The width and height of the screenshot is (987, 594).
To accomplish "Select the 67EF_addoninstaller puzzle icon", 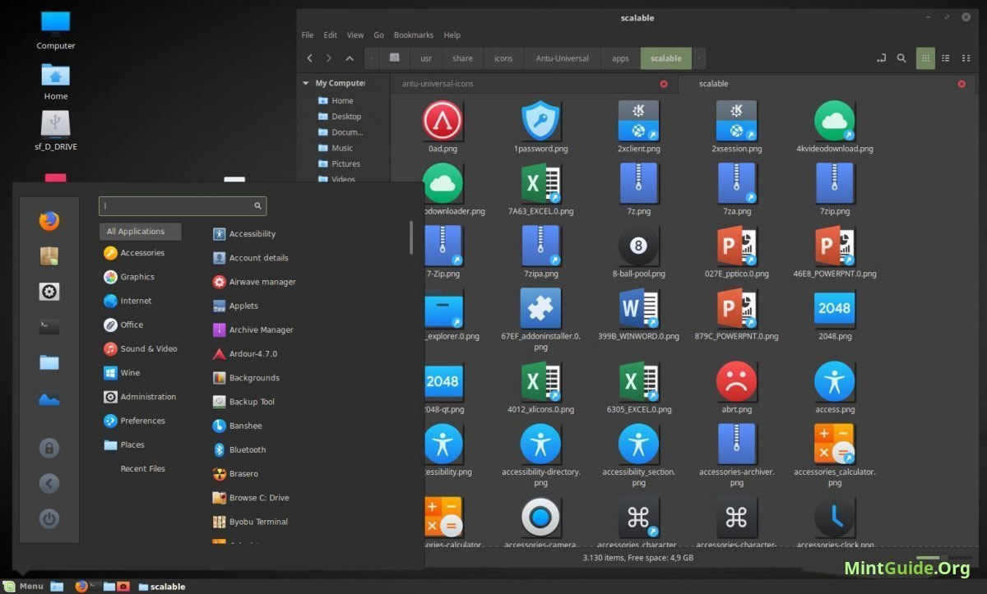I will (540, 308).
